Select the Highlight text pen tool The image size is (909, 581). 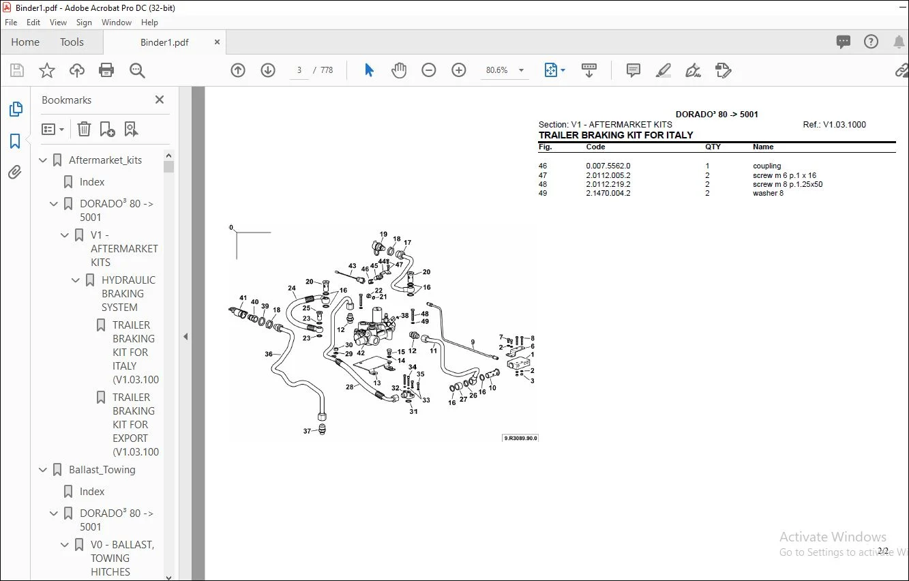664,70
